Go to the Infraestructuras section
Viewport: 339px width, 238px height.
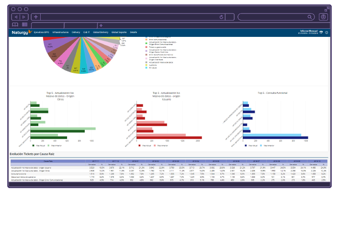[x=60, y=32]
